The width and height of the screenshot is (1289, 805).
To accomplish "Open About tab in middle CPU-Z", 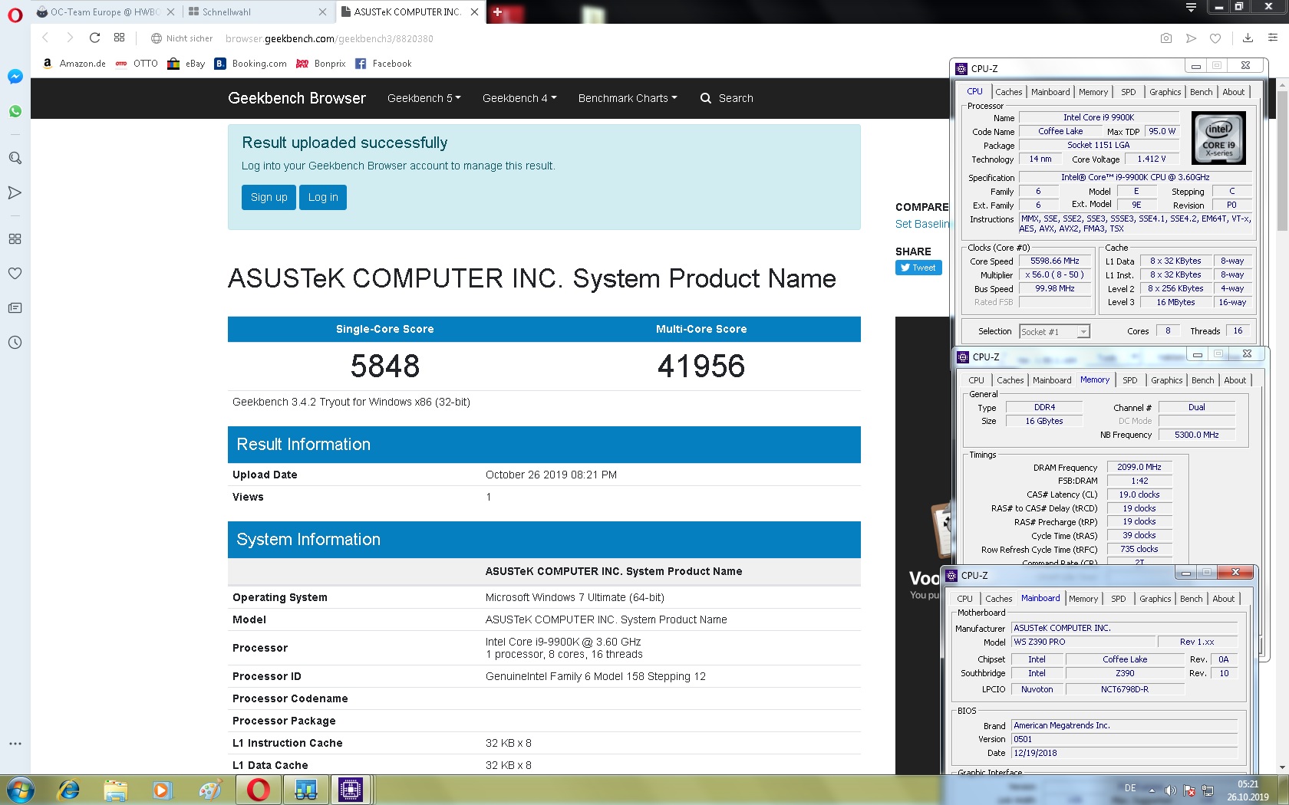I will point(1235,380).
